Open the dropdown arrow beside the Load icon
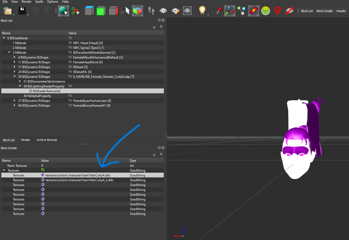 (13, 14)
